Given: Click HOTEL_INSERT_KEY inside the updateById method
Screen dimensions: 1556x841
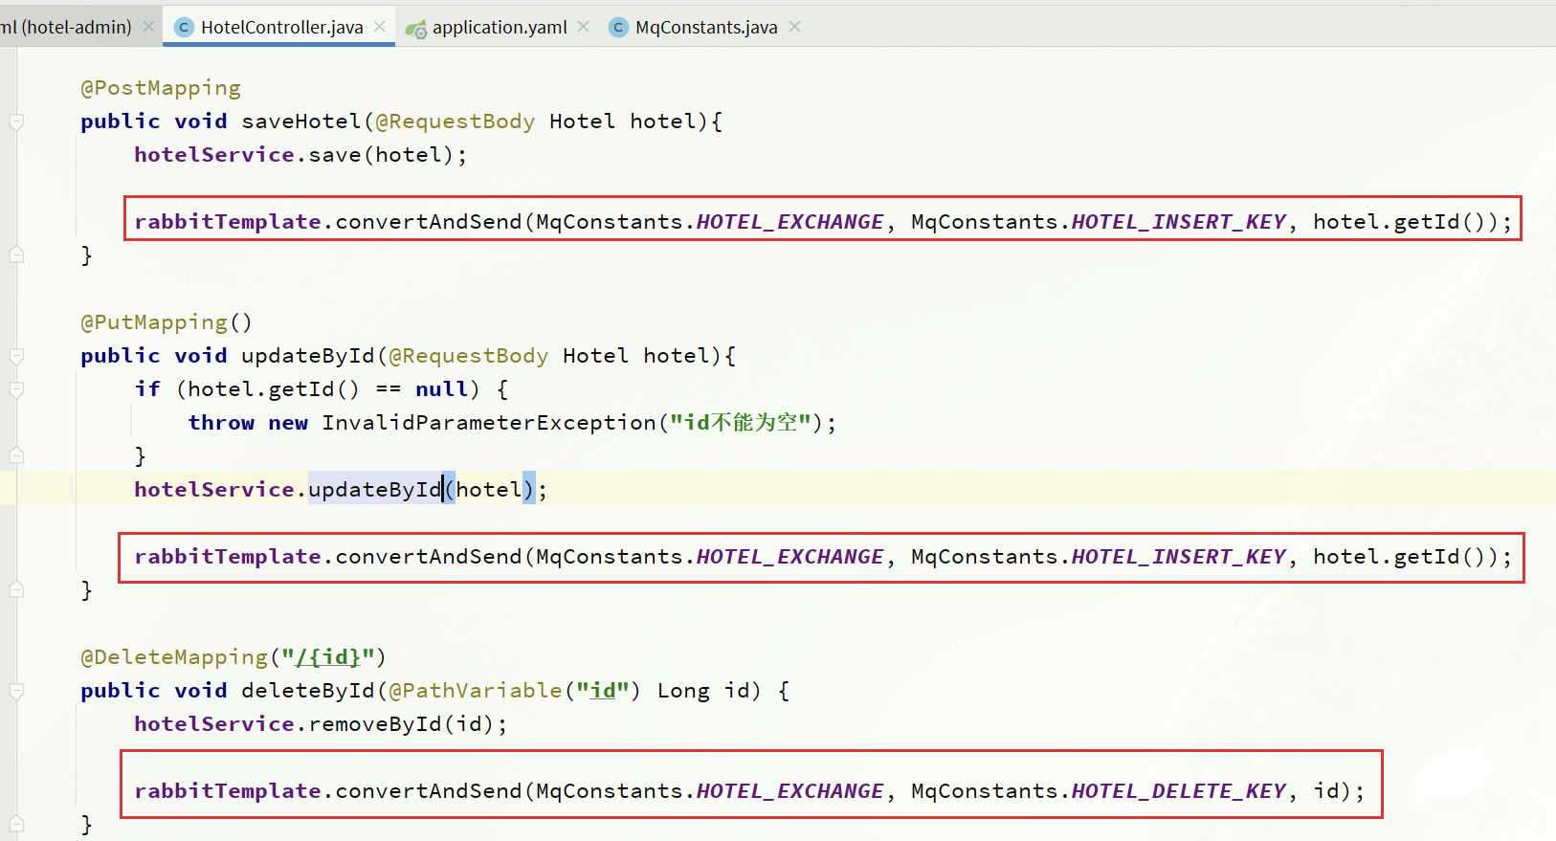Looking at the screenshot, I should [x=1178, y=557].
